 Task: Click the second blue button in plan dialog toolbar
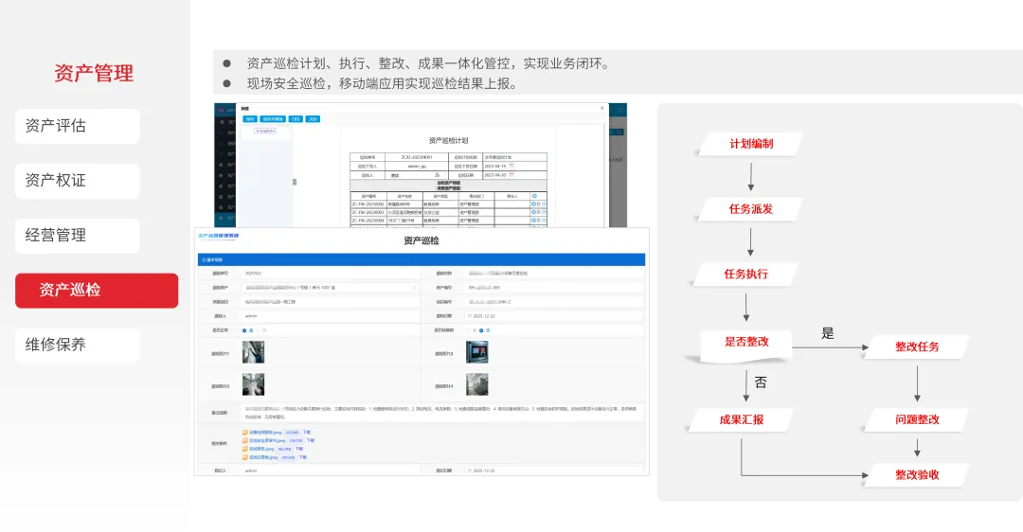click(273, 119)
